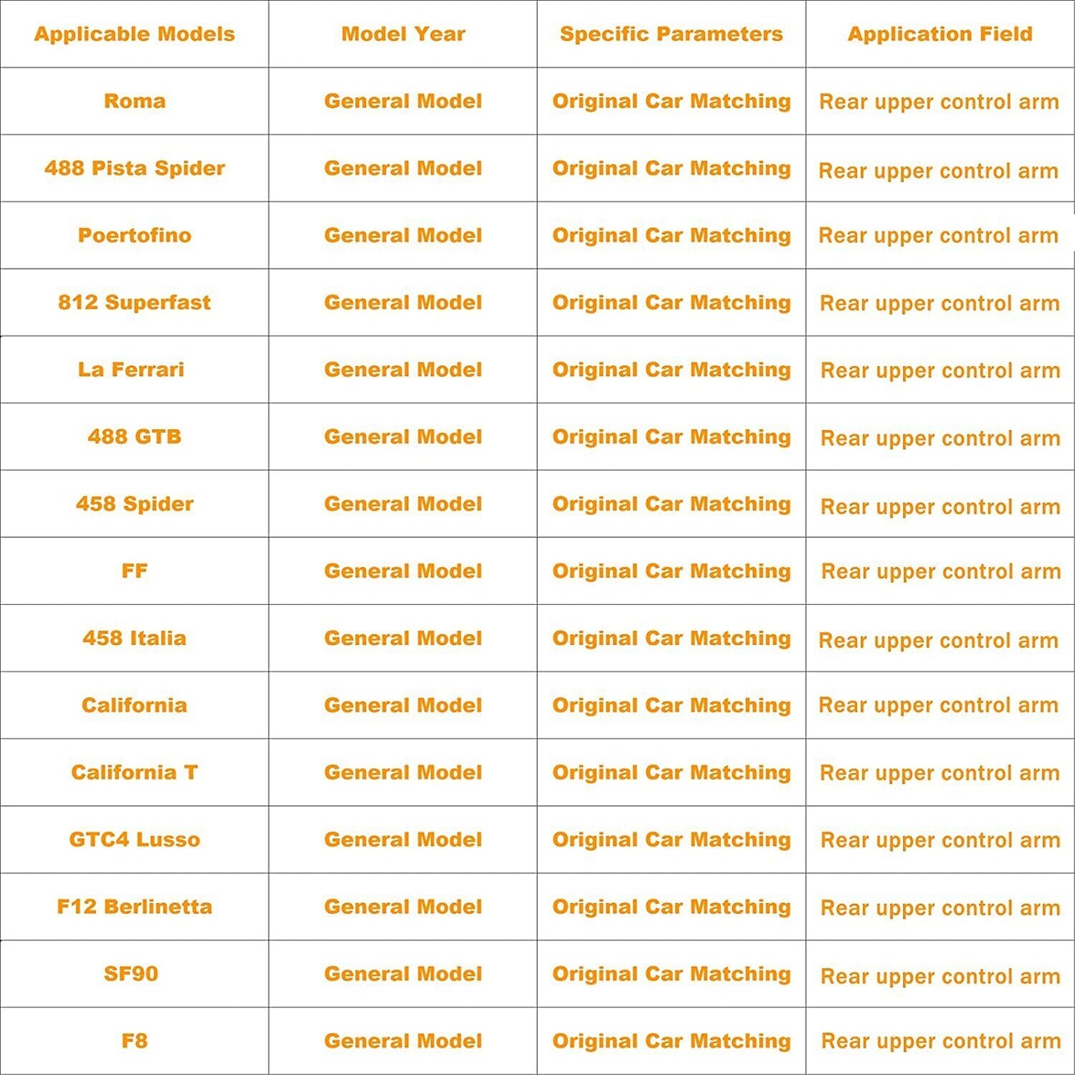Select the SF90 model cell
The image size is (1075, 1075).
click(131, 974)
